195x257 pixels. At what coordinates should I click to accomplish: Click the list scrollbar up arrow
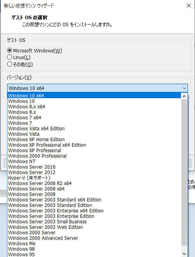tap(184, 96)
